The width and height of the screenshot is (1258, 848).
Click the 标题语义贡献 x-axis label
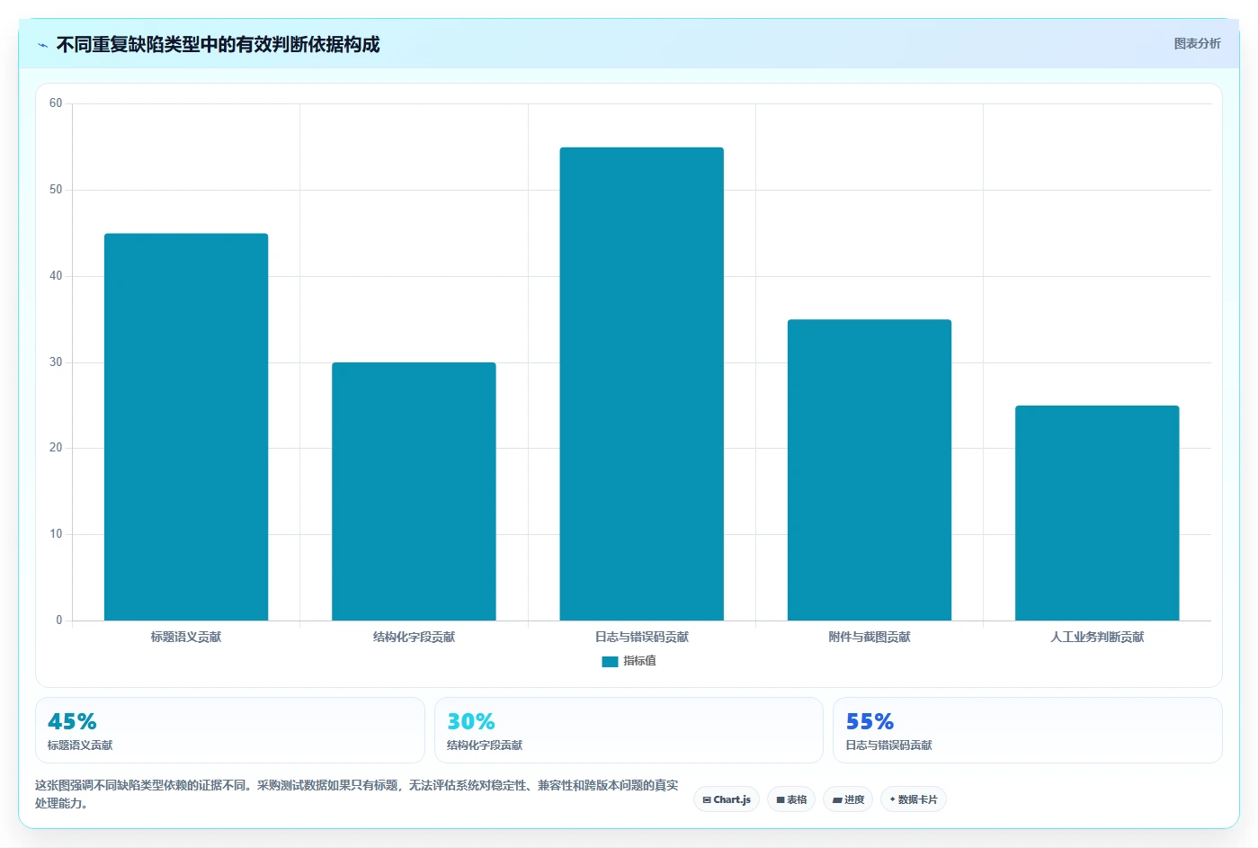click(x=186, y=637)
